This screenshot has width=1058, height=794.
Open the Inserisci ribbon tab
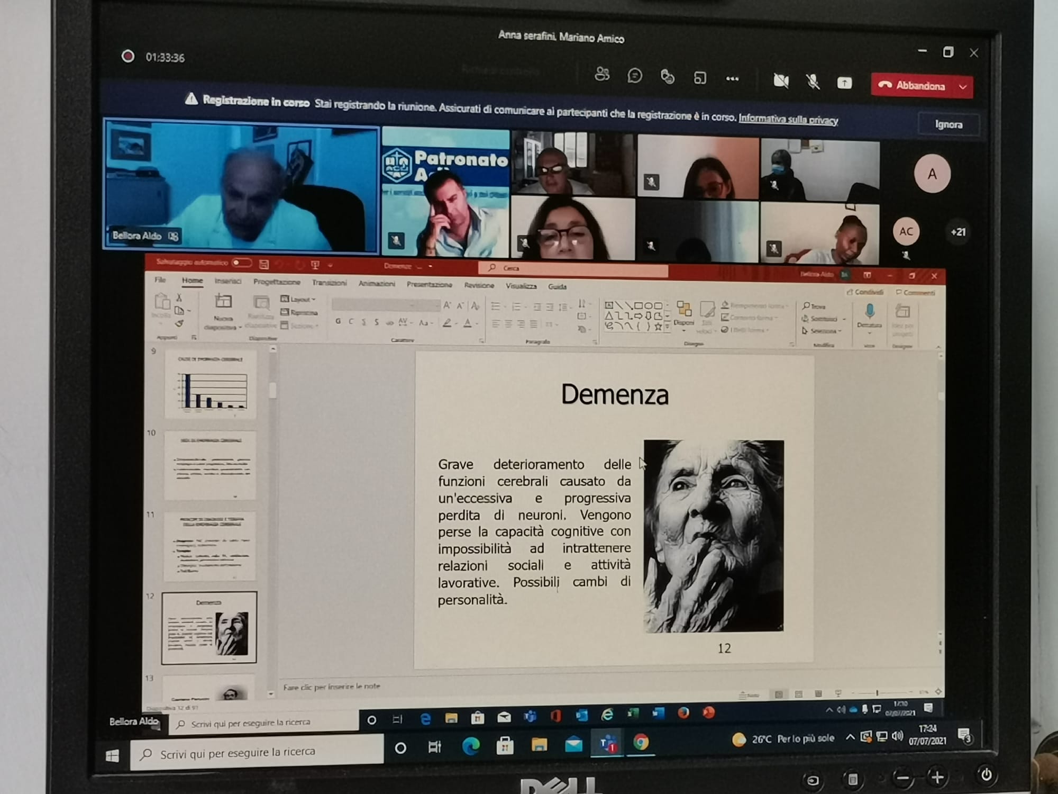228,281
